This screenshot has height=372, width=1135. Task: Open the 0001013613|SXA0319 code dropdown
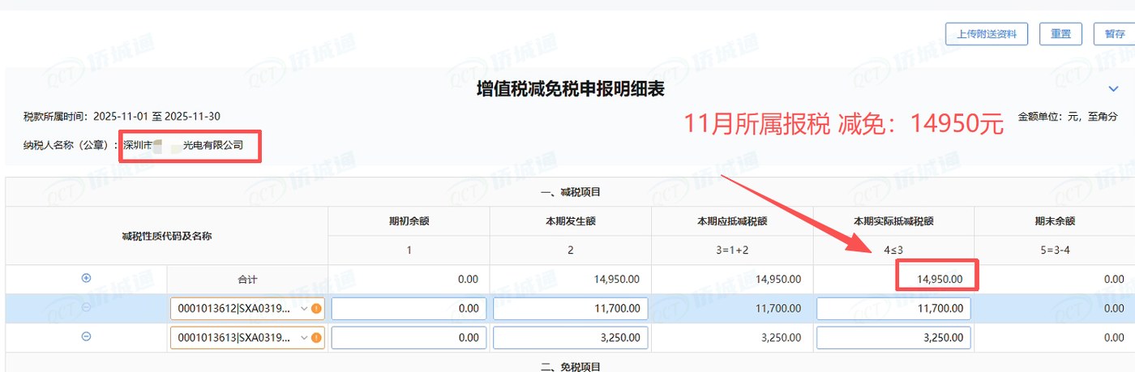coord(247,338)
